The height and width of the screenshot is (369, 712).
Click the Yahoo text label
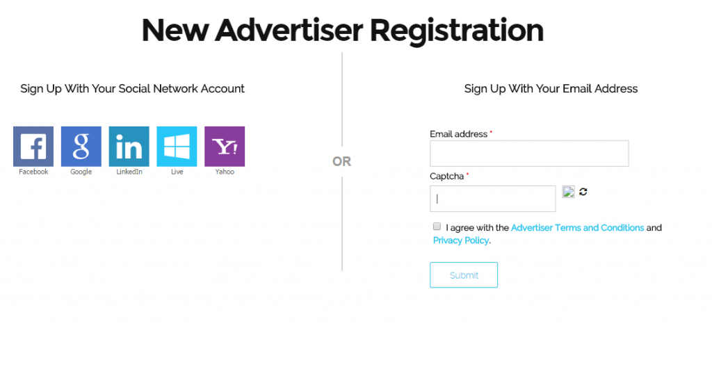pyautogui.click(x=225, y=172)
